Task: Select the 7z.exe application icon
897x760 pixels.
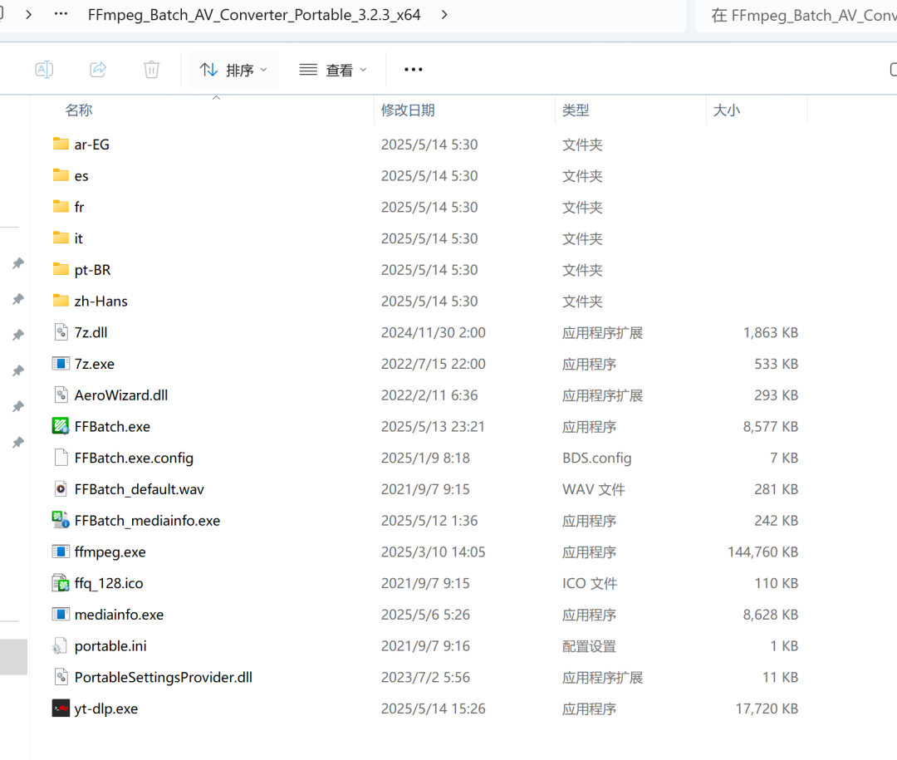Action: tap(61, 364)
